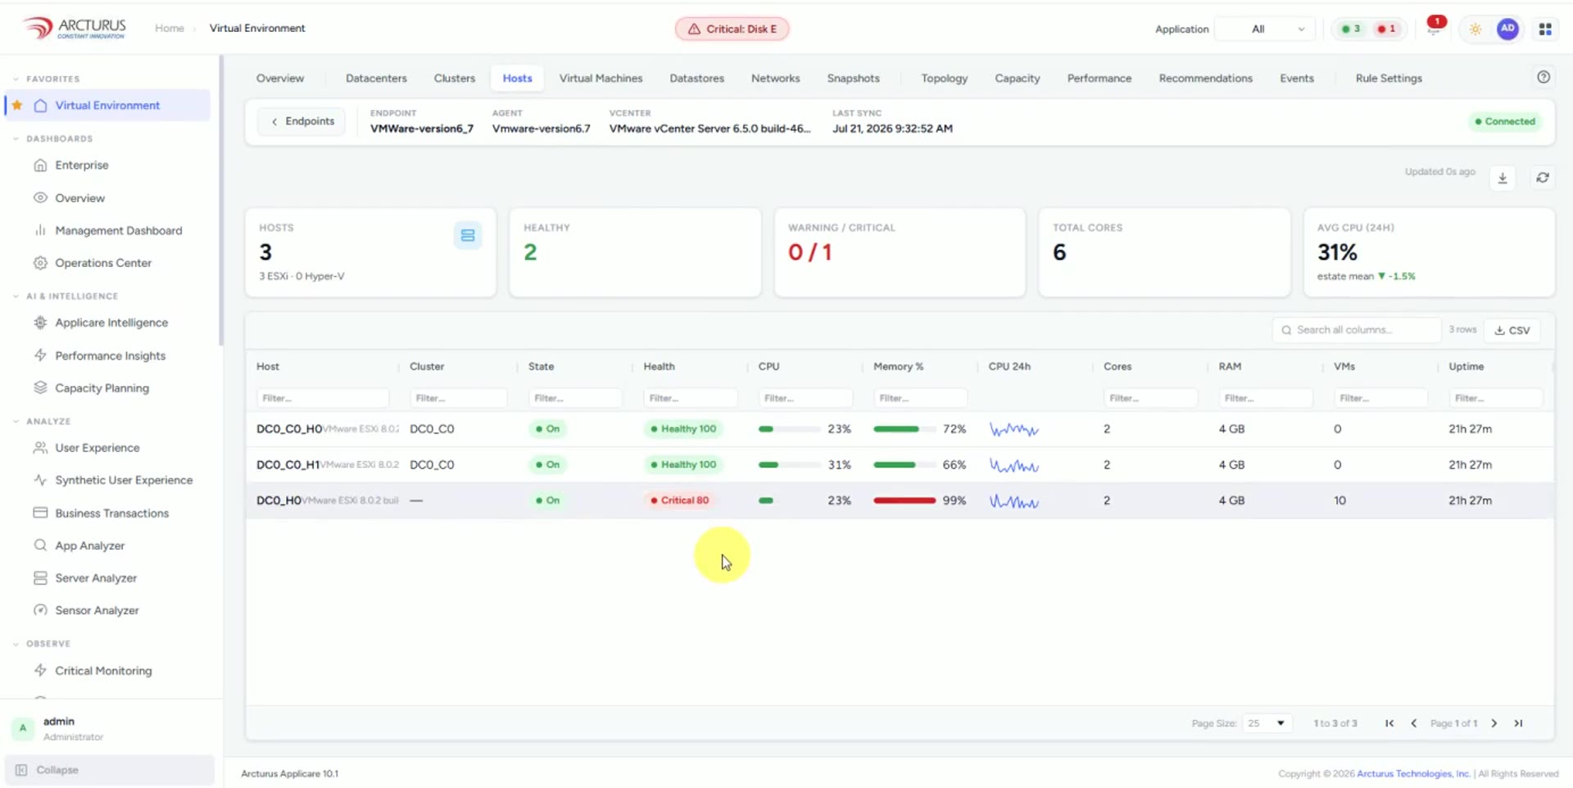
Task: Click the Home breadcrumb link
Action: [170, 28]
